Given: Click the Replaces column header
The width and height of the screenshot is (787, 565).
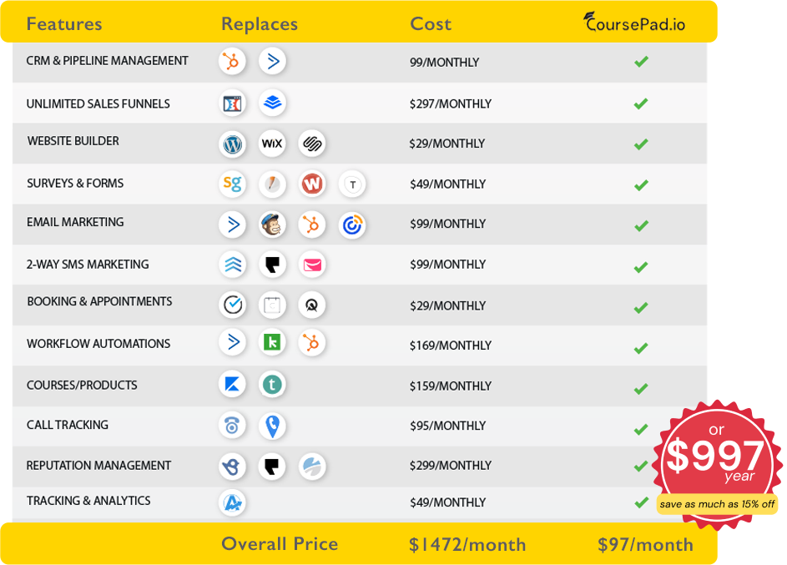Looking at the screenshot, I should pyautogui.click(x=260, y=24).
